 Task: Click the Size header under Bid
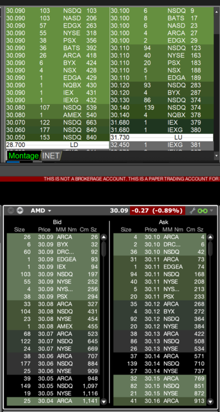(x=19, y=230)
